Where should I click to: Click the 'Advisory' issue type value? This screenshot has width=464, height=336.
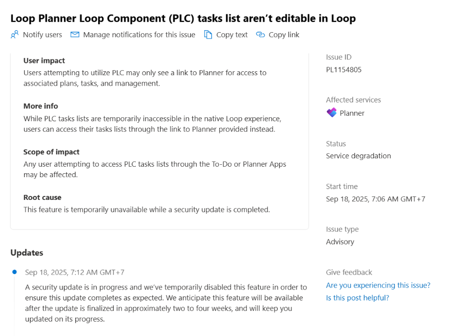coord(340,242)
